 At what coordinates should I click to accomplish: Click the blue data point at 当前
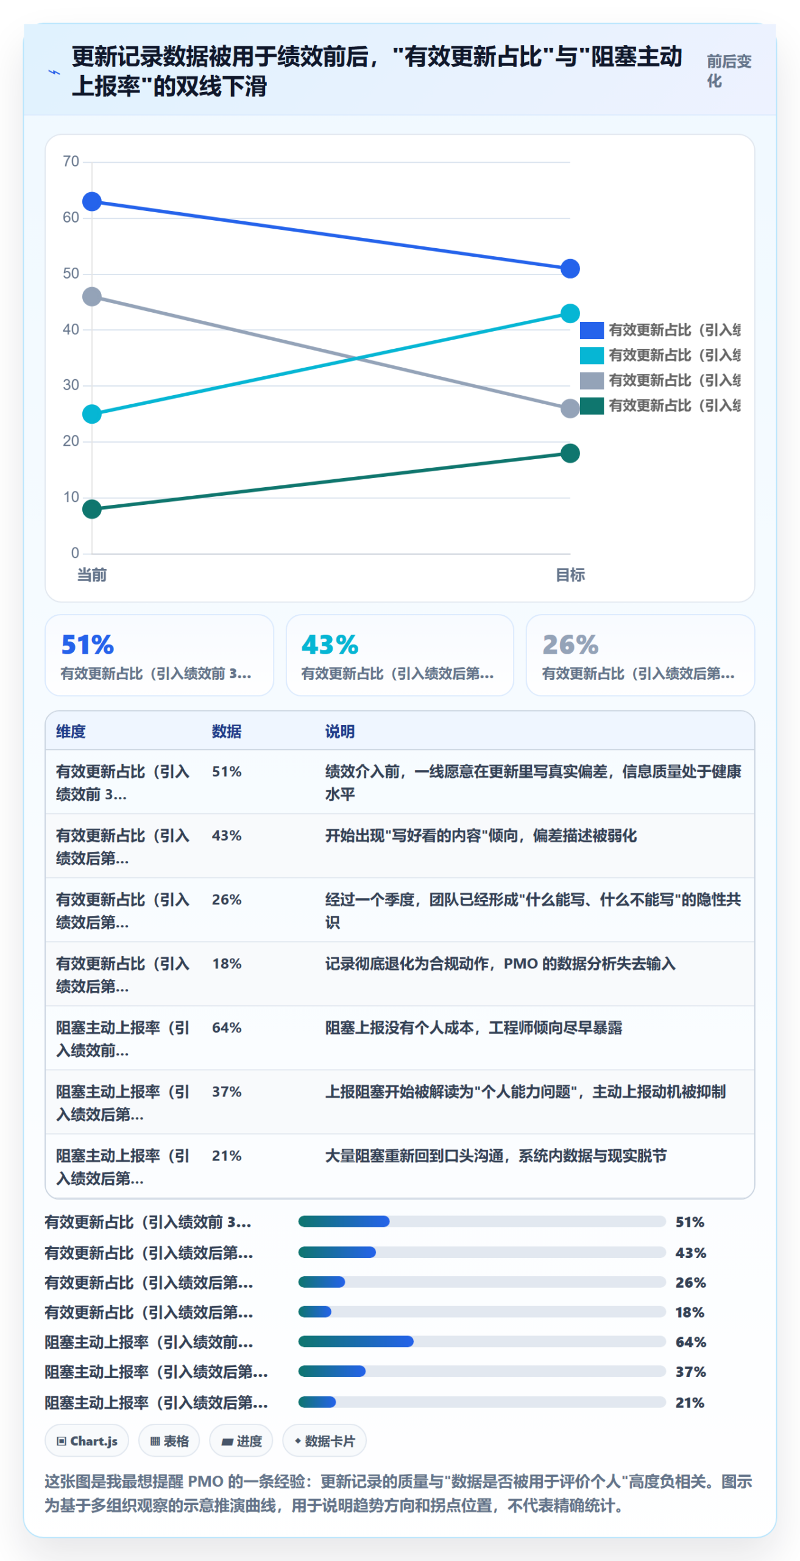tap(91, 201)
